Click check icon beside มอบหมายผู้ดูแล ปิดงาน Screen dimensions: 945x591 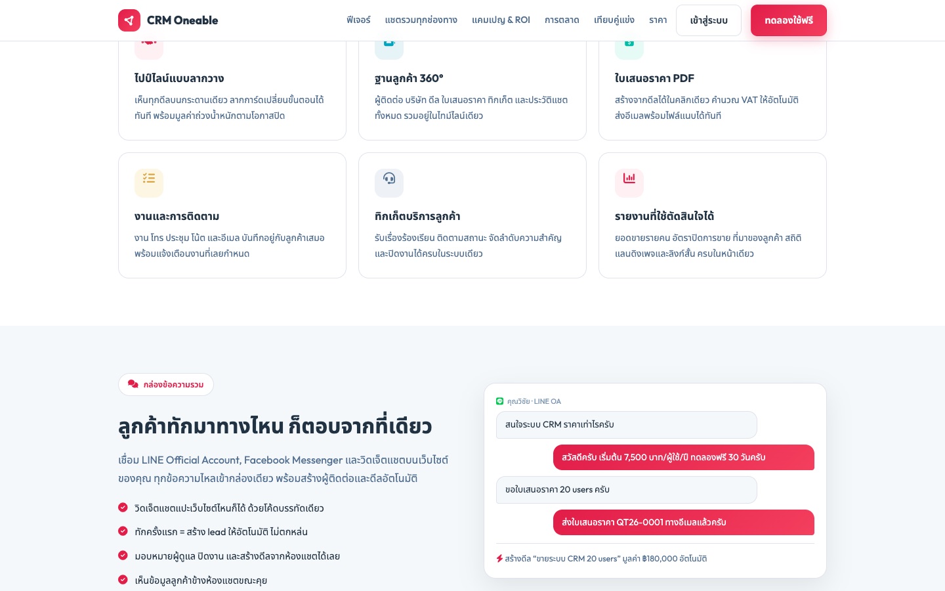123,555
